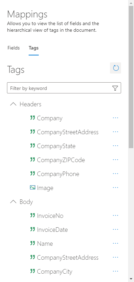This screenshot has height=282, width=134.
Task: Open more options for CompanyState tag
Action: 116,146
